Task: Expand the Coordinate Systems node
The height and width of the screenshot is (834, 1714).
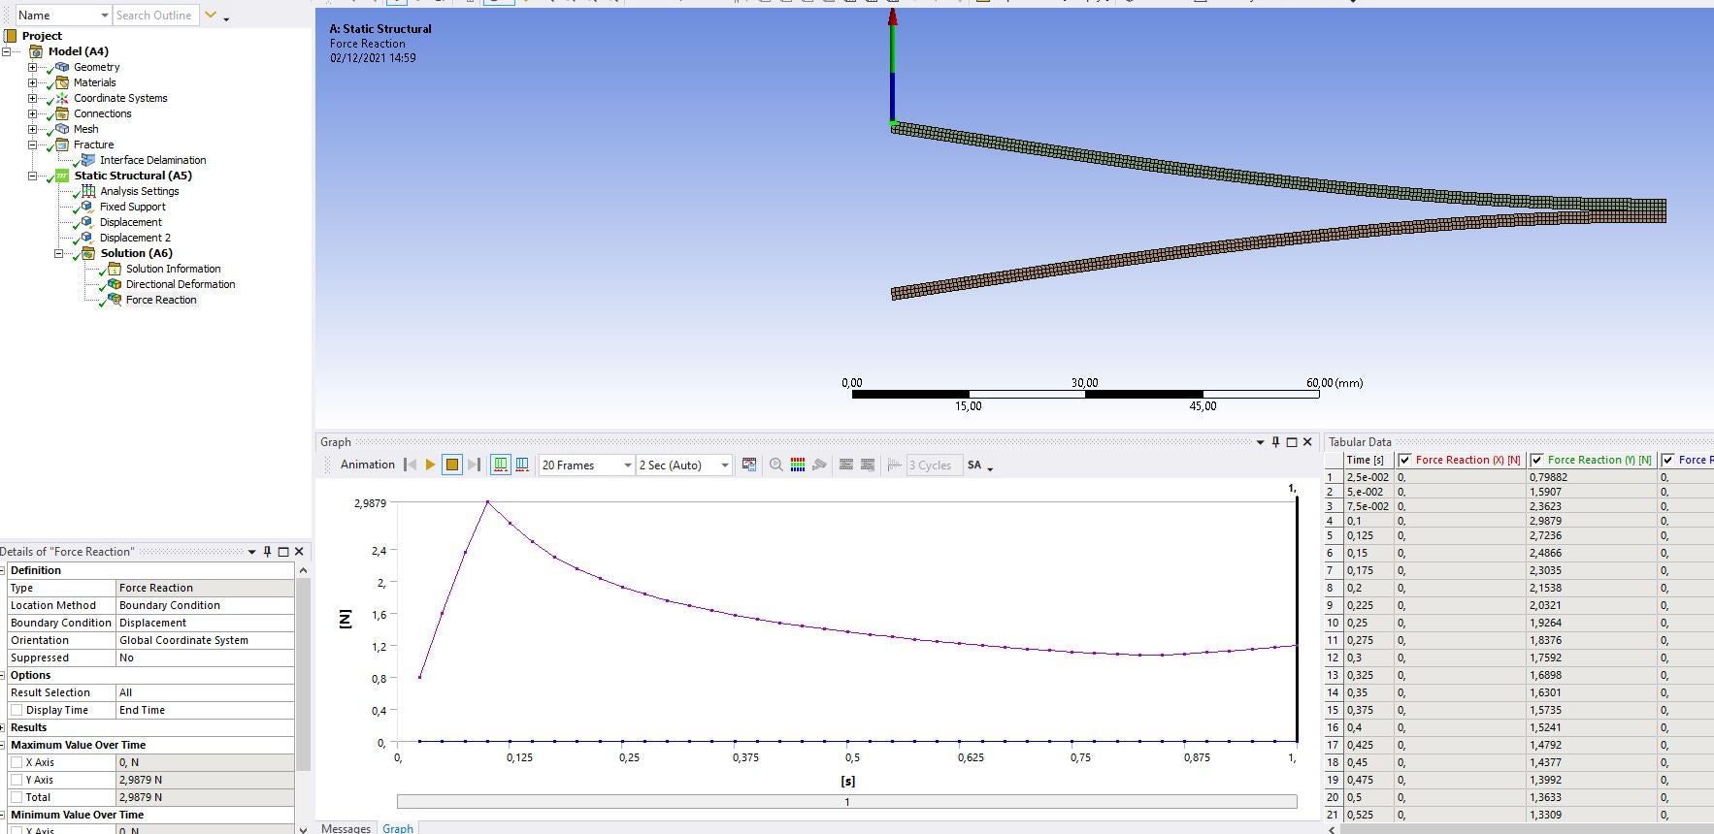Action: pos(32,98)
